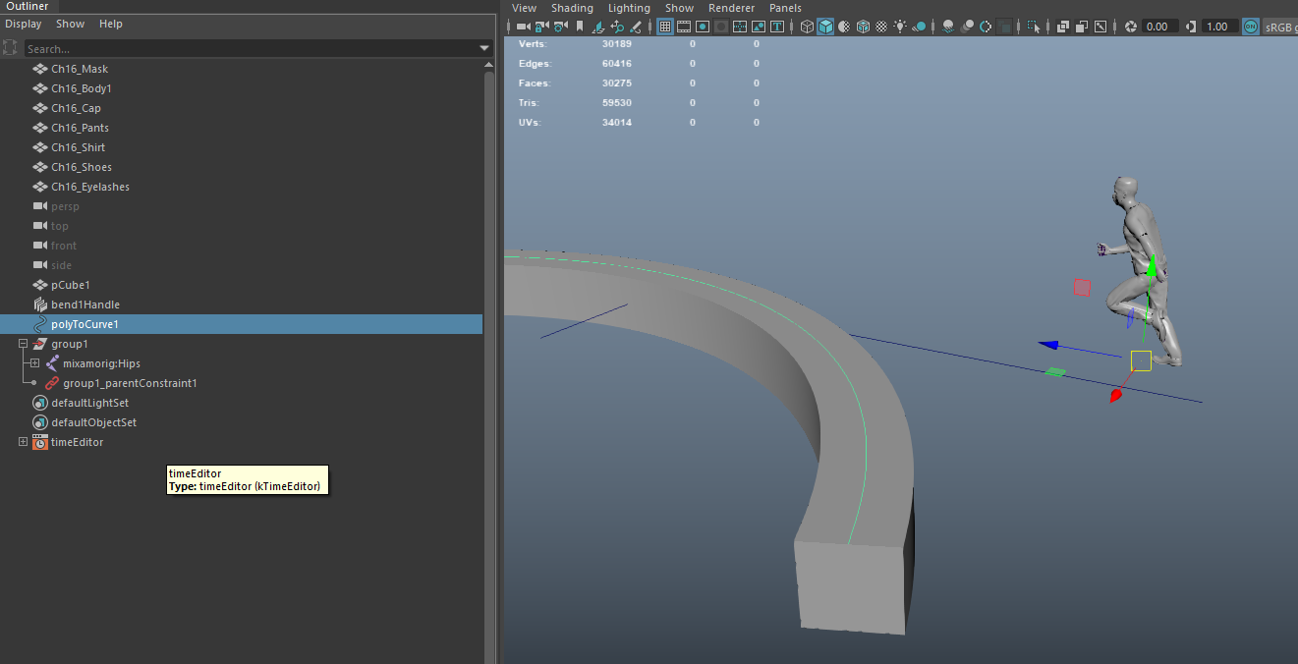Toggle motion blur in the viewport

pos(969,27)
